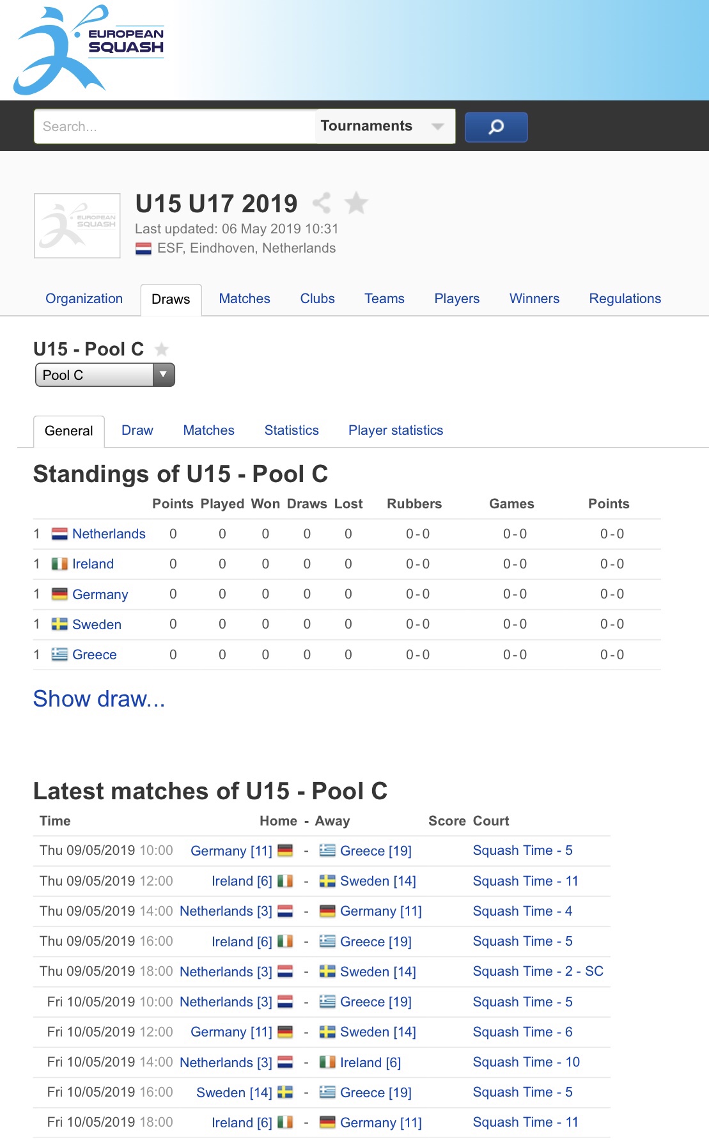Image resolution: width=709 pixels, height=1142 pixels.
Task: Open Netherlands team in standings table
Action: pos(109,534)
